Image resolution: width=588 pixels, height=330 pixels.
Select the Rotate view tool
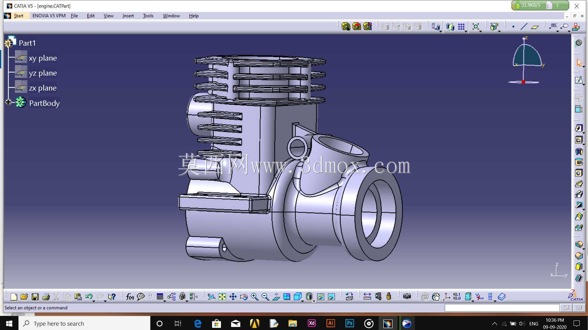coord(244,297)
